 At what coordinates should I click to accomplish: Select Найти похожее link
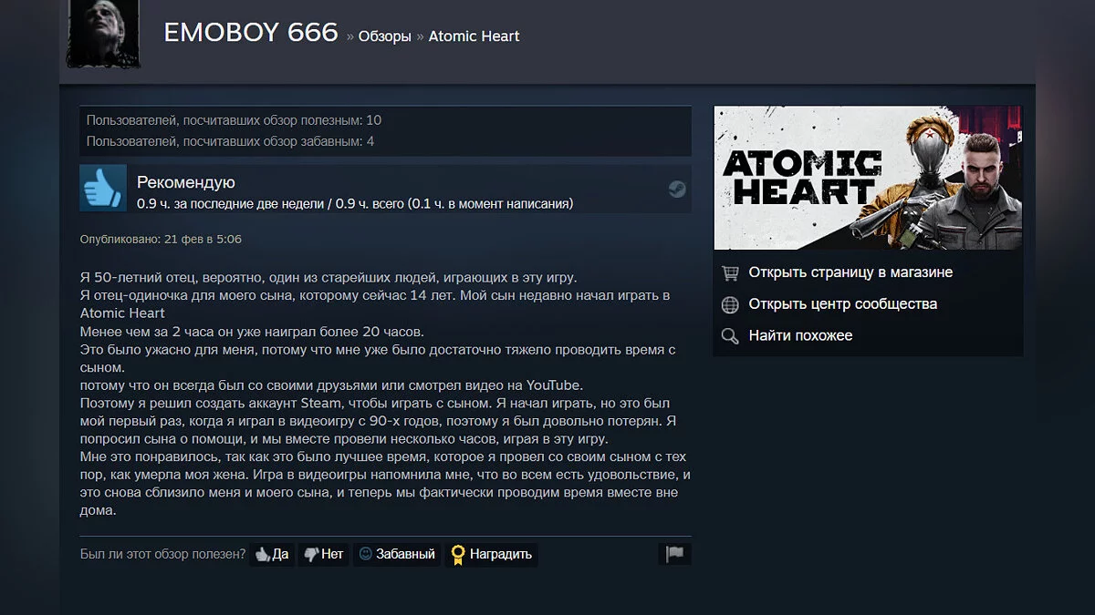click(x=800, y=335)
